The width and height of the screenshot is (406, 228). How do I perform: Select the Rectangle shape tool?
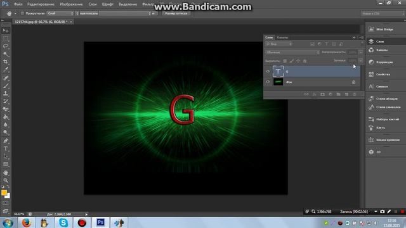coord(6,165)
